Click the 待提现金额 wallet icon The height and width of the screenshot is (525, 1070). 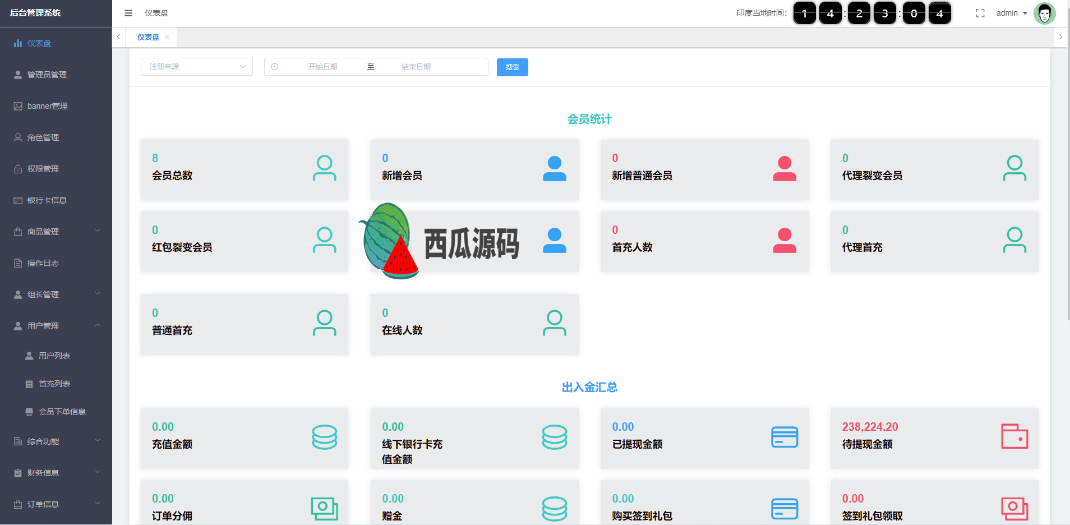coord(1014,436)
